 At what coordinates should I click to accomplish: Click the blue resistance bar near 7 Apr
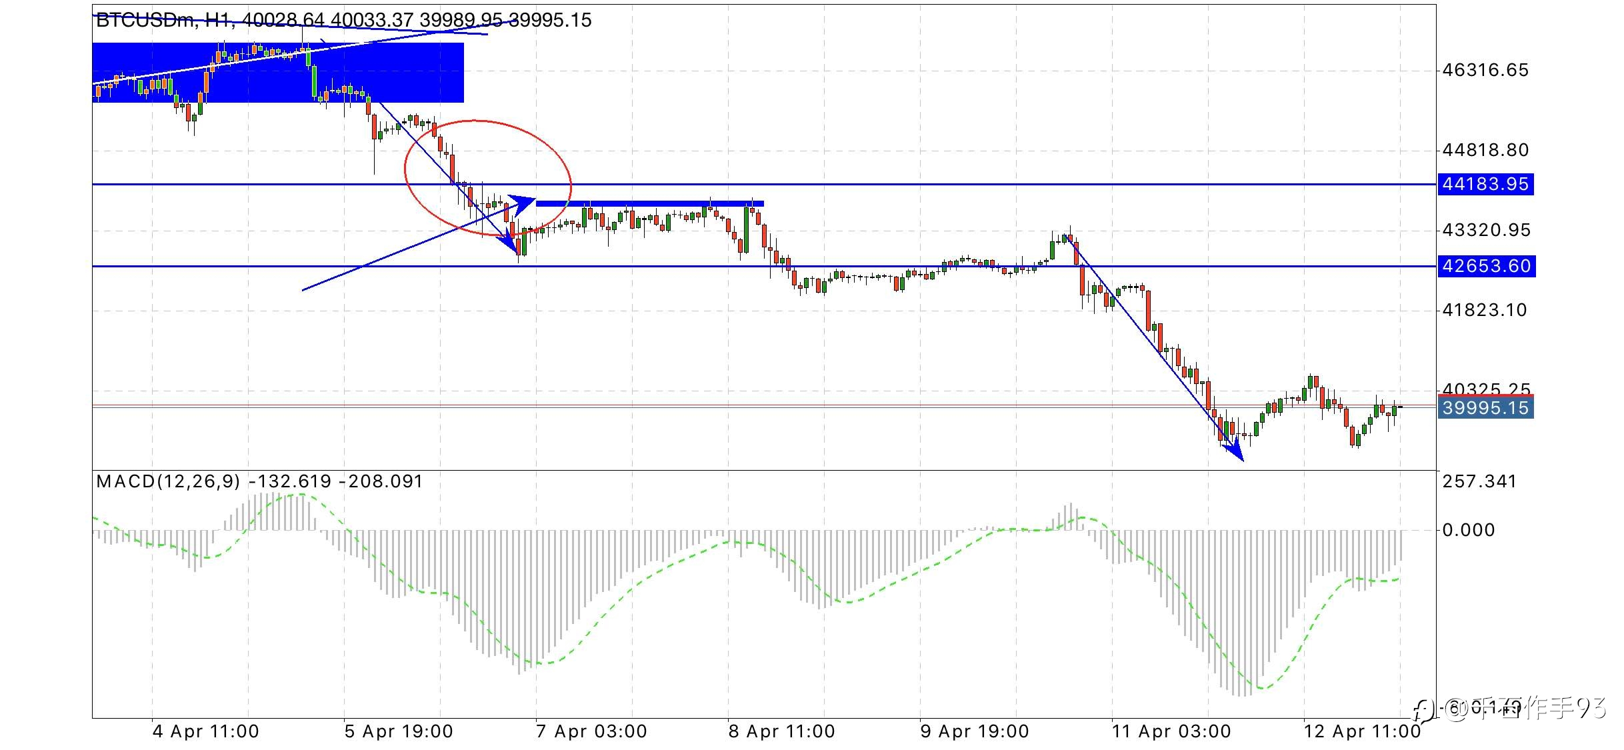650,203
